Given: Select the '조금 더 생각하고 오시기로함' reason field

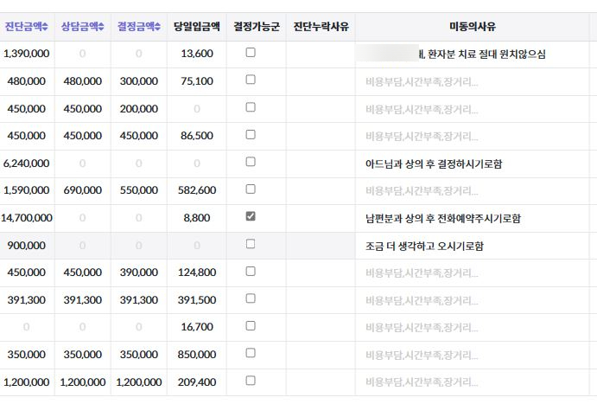Looking at the screenshot, I should point(473,246).
